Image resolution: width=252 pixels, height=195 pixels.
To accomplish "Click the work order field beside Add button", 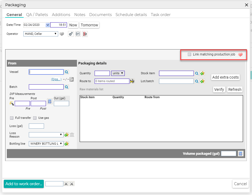I will click(x=54, y=184).
